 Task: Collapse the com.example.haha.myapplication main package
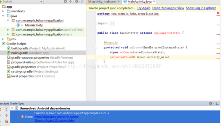tap(8, 20)
